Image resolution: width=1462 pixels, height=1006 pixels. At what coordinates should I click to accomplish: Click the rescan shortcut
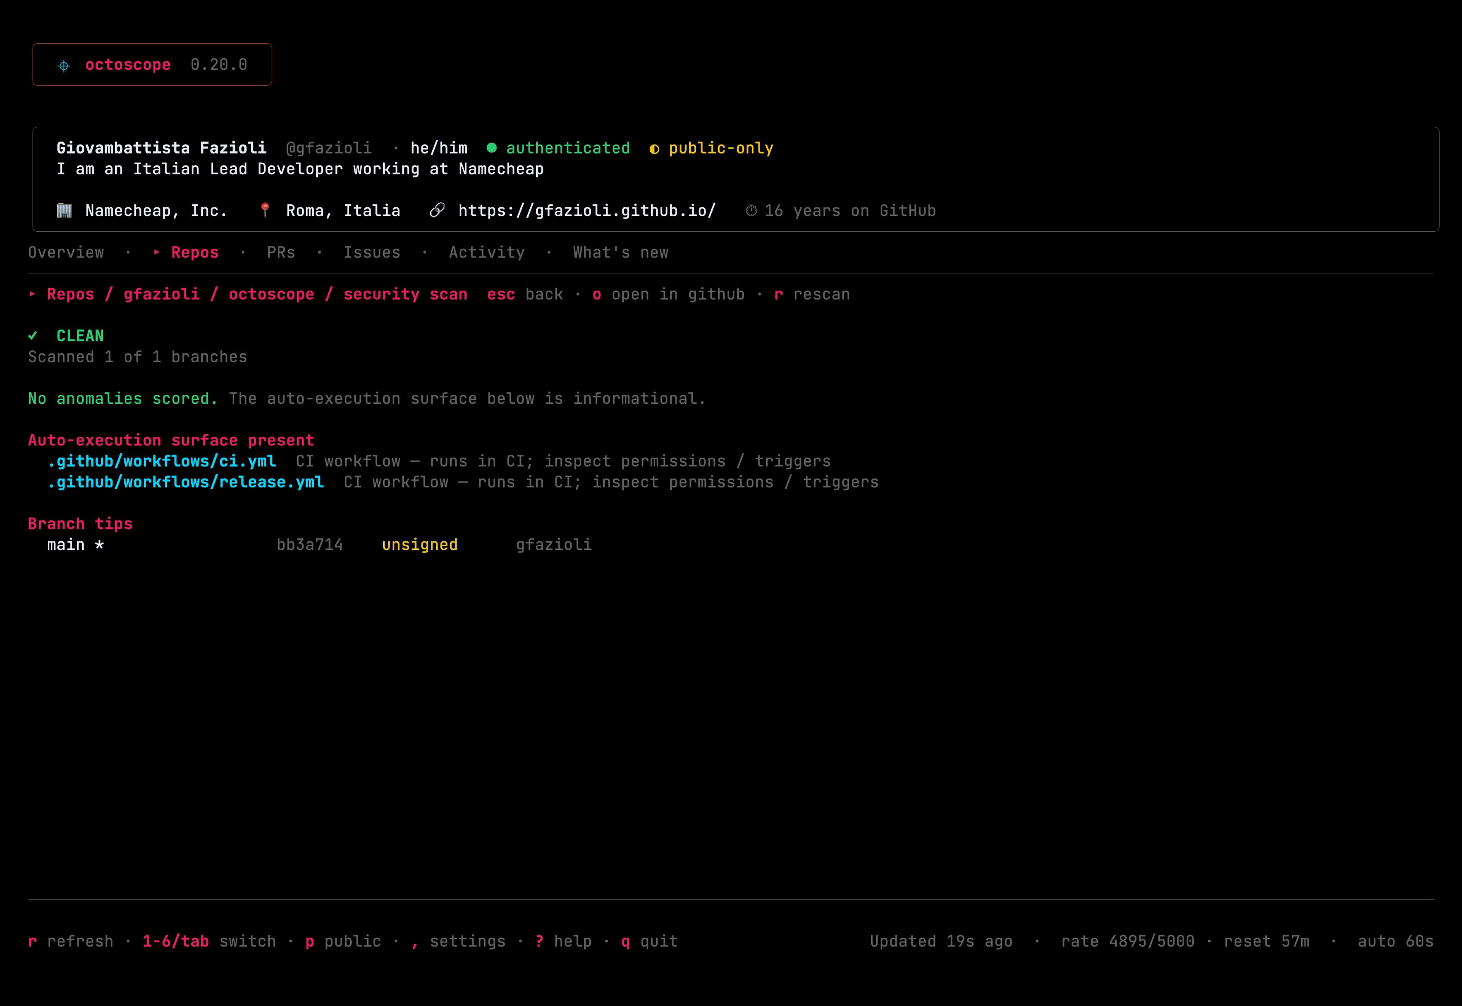click(x=812, y=294)
